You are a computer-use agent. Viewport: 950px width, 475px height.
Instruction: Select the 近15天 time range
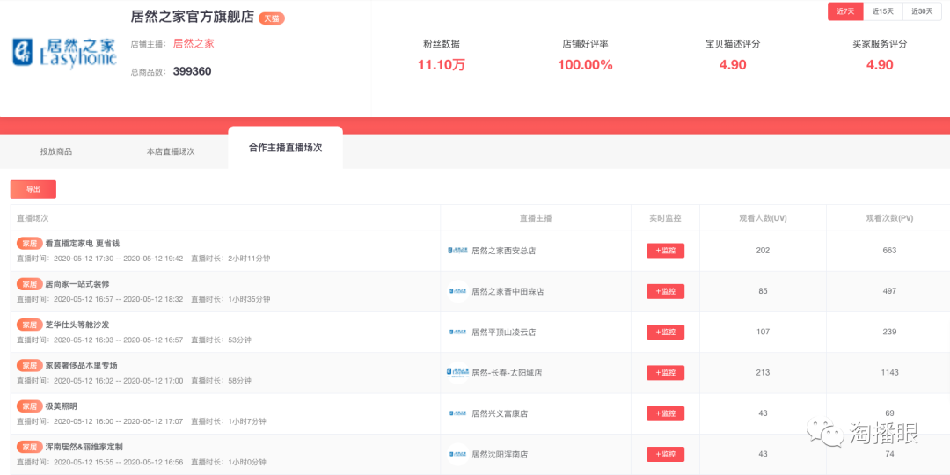883,11
